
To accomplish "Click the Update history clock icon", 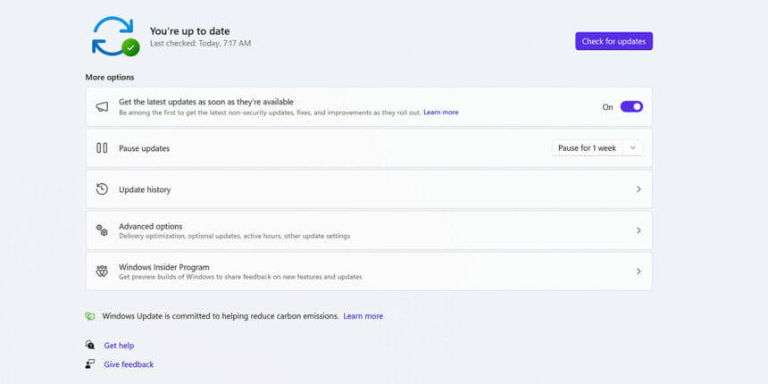I will pyautogui.click(x=102, y=189).
